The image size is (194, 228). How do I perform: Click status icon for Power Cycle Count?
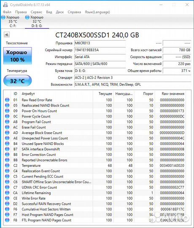7,117
